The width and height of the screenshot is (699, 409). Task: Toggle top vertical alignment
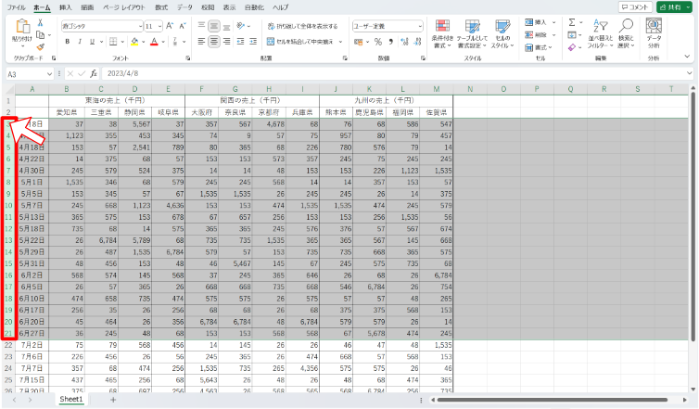coord(201,26)
